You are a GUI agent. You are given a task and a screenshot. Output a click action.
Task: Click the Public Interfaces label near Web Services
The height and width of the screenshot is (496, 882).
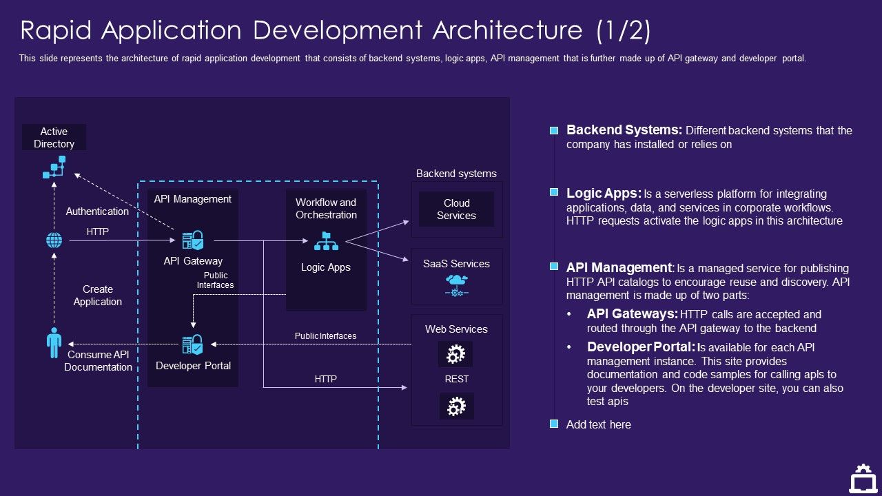click(325, 336)
